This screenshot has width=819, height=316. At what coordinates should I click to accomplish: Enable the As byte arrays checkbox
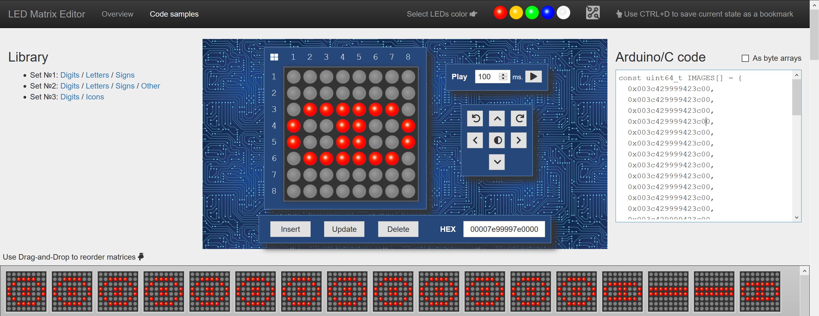pyautogui.click(x=745, y=58)
